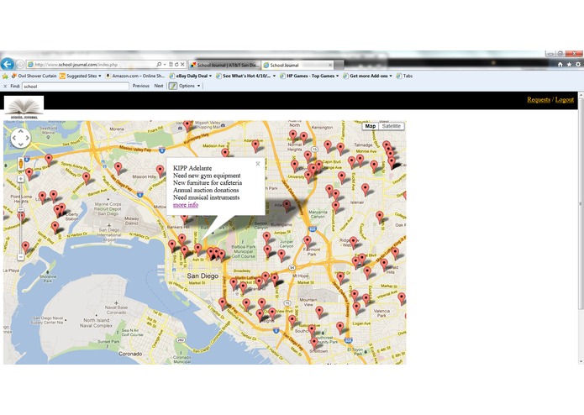Image resolution: width=584 pixels, height=415 pixels.
Task: Click the Find bar Previous button
Action: pyautogui.click(x=141, y=86)
